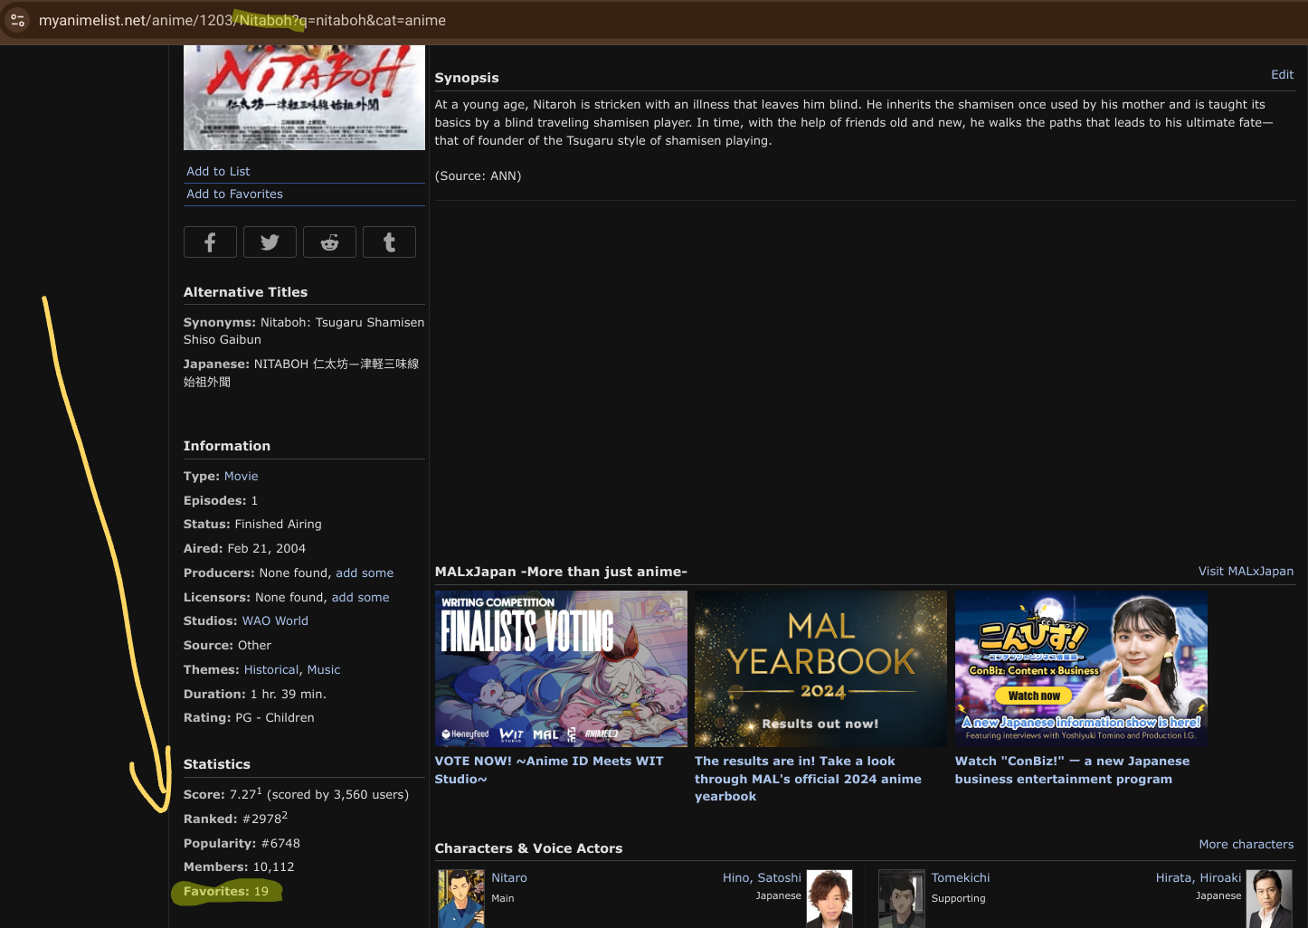Select the Favorites 19 text
The image size is (1308, 928).
point(226,891)
